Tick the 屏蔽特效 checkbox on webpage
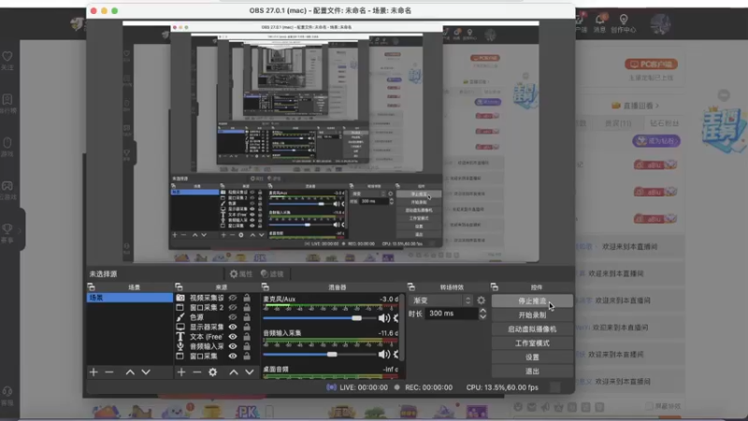 click(x=649, y=406)
